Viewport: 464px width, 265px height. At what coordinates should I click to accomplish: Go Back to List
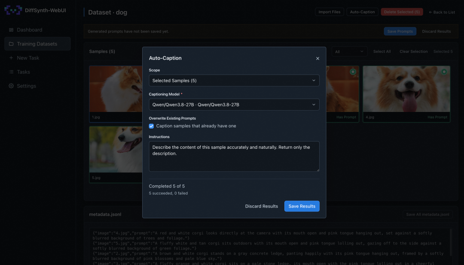click(x=442, y=12)
